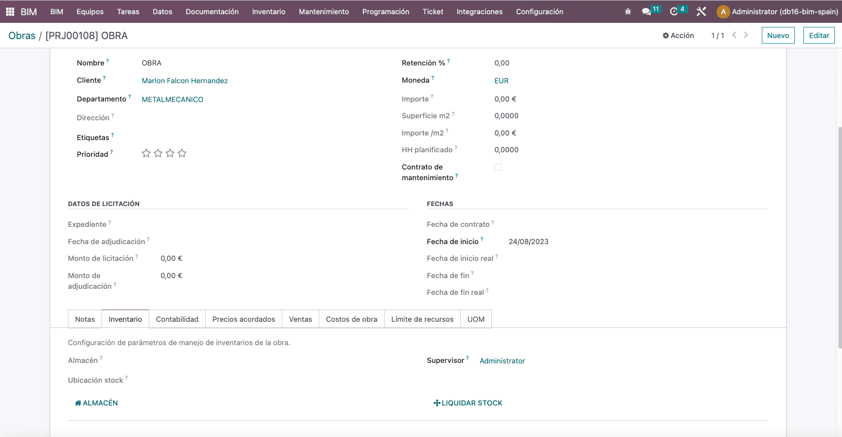Screen dimensions: 842x437
Task: Click the help mark beside Retención %
Action: coord(449,61)
